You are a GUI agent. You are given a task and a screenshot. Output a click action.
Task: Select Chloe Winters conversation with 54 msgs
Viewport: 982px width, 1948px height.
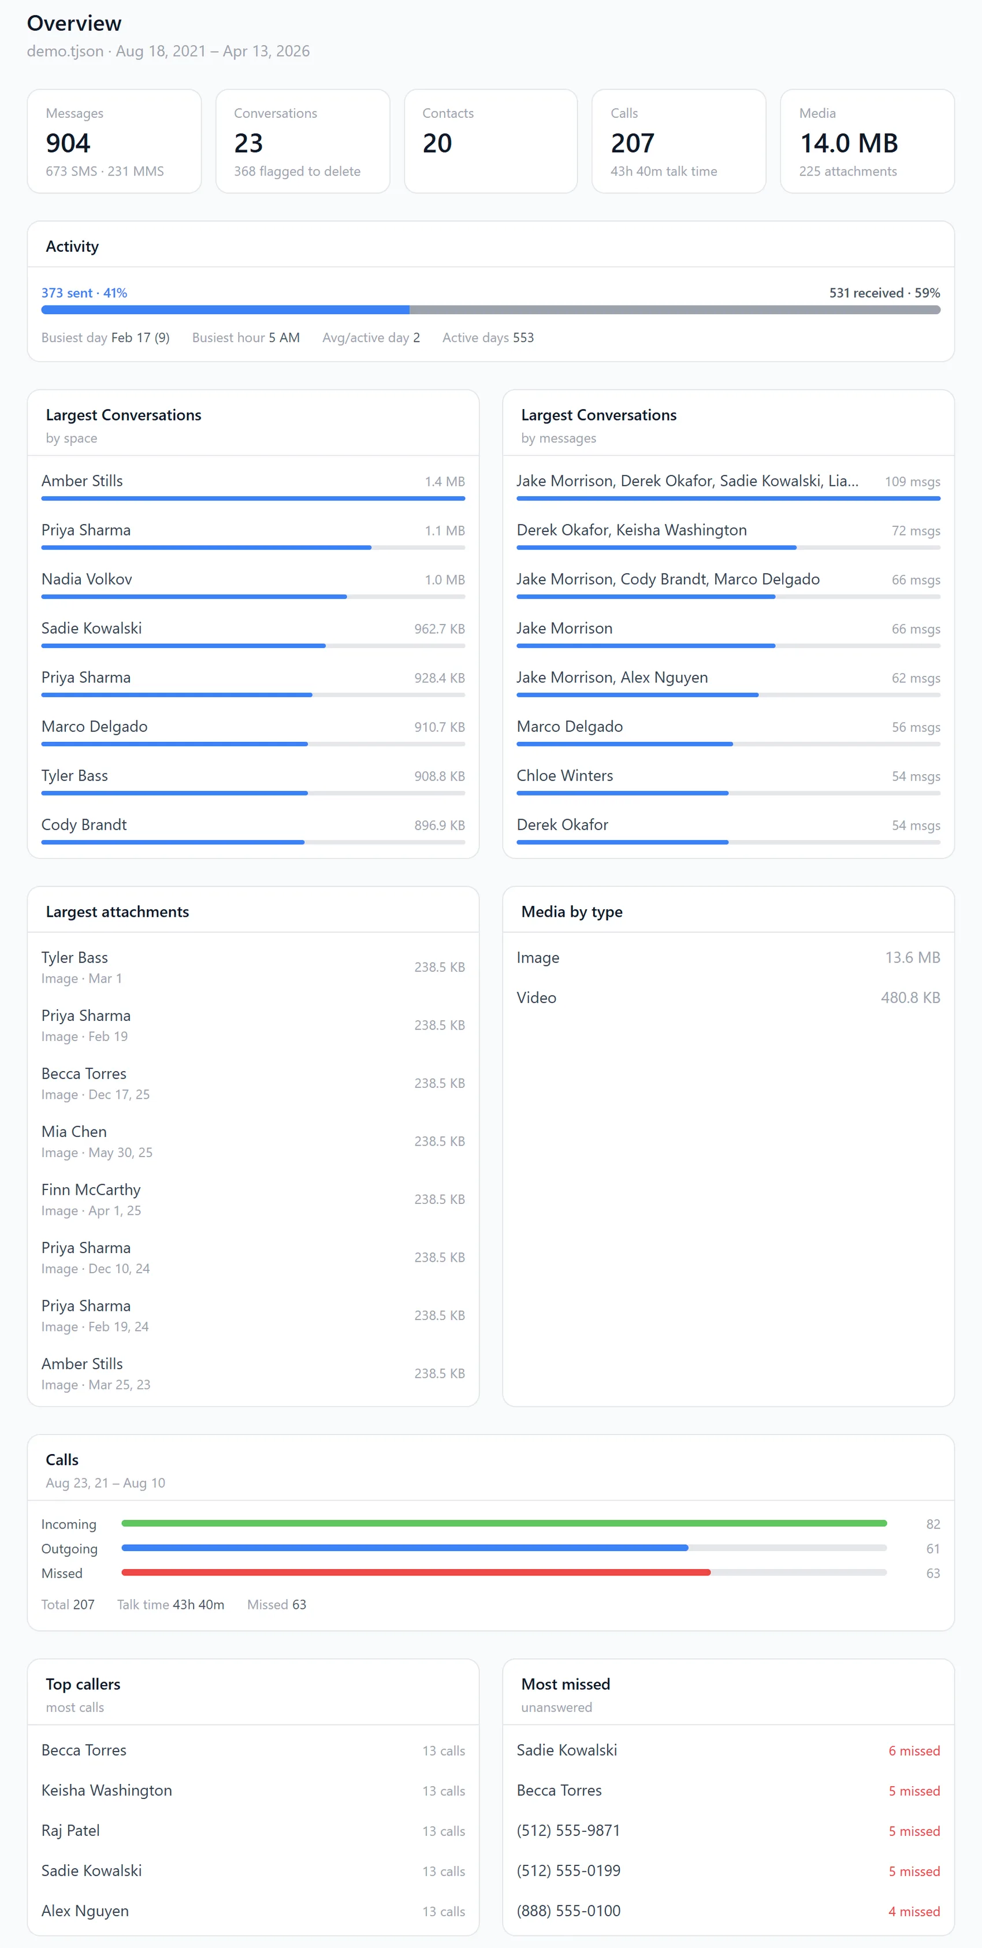728,780
